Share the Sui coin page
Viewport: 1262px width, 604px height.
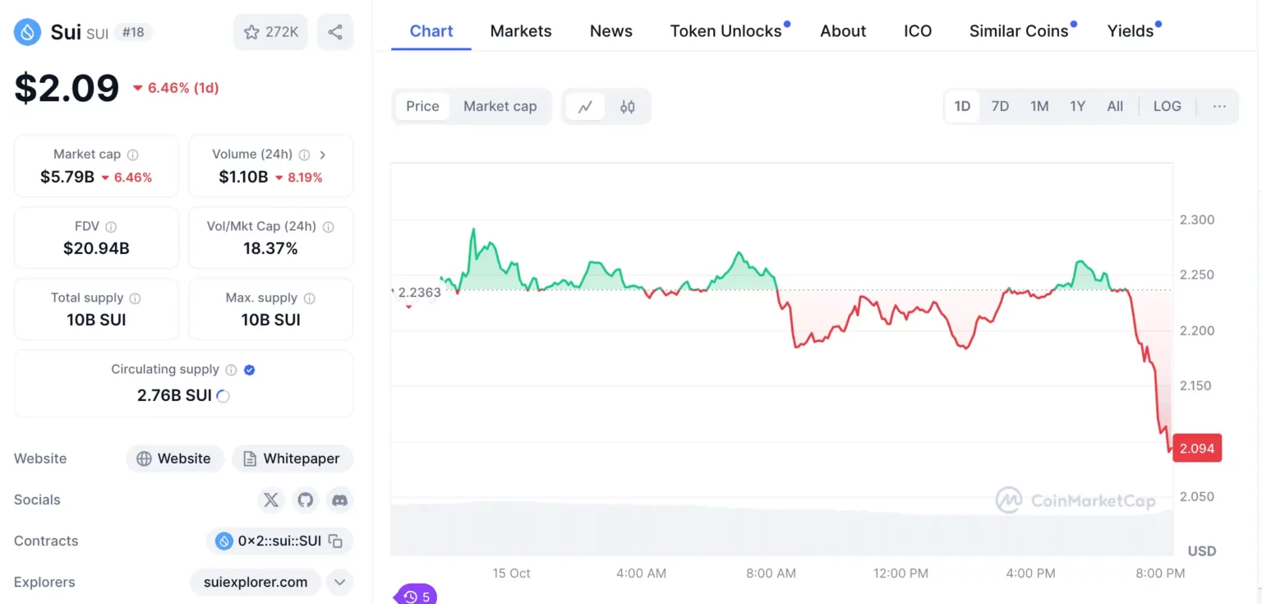334,31
